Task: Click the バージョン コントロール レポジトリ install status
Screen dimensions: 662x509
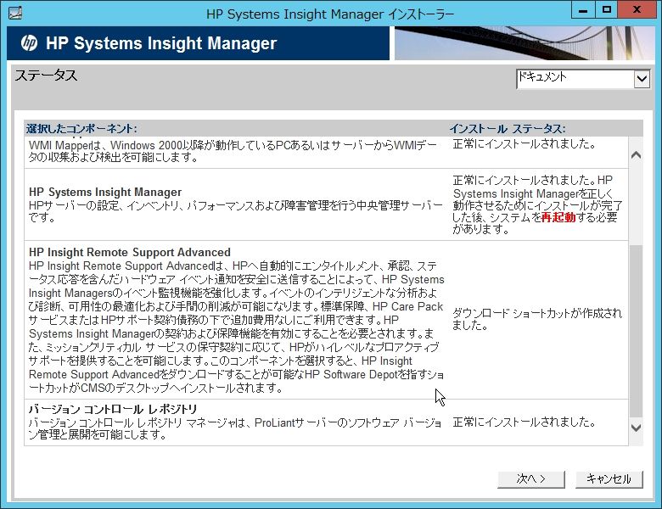Action: (x=524, y=422)
